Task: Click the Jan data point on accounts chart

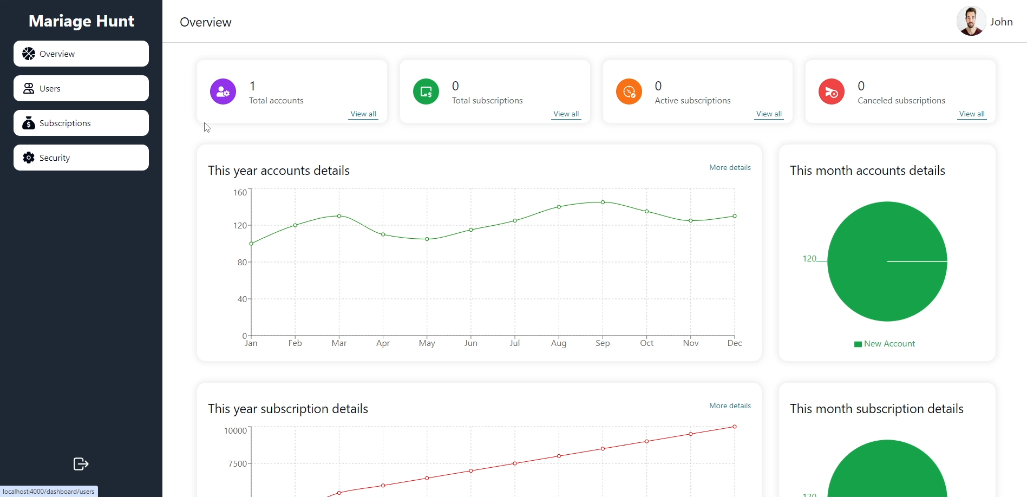Action: [x=251, y=244]
